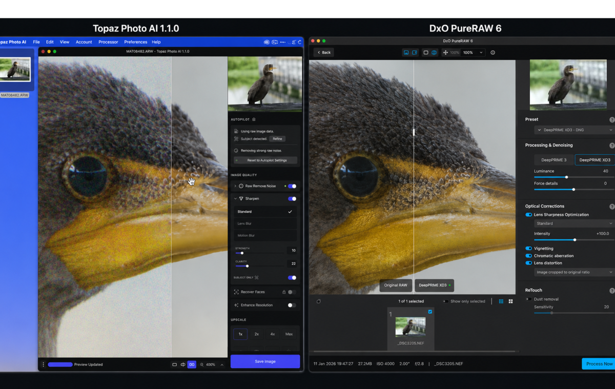Click the Strength value field showing 10
615x389 pixels.
tap(291, 251)
